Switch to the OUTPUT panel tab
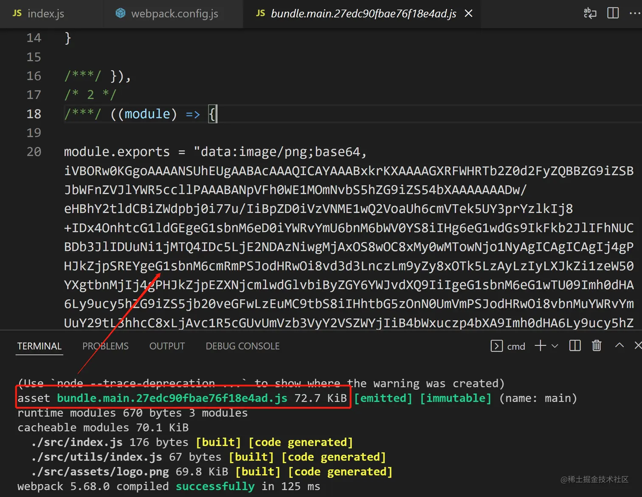This screenshot has height=497, width=642. [x=167, y=346]
